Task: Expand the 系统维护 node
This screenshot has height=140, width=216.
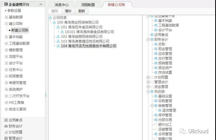Action: coord(6,90)
